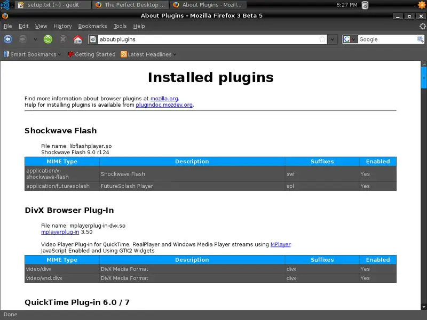
Task: Expand the Latest Headlines feed
Action: tap(148, 54)
